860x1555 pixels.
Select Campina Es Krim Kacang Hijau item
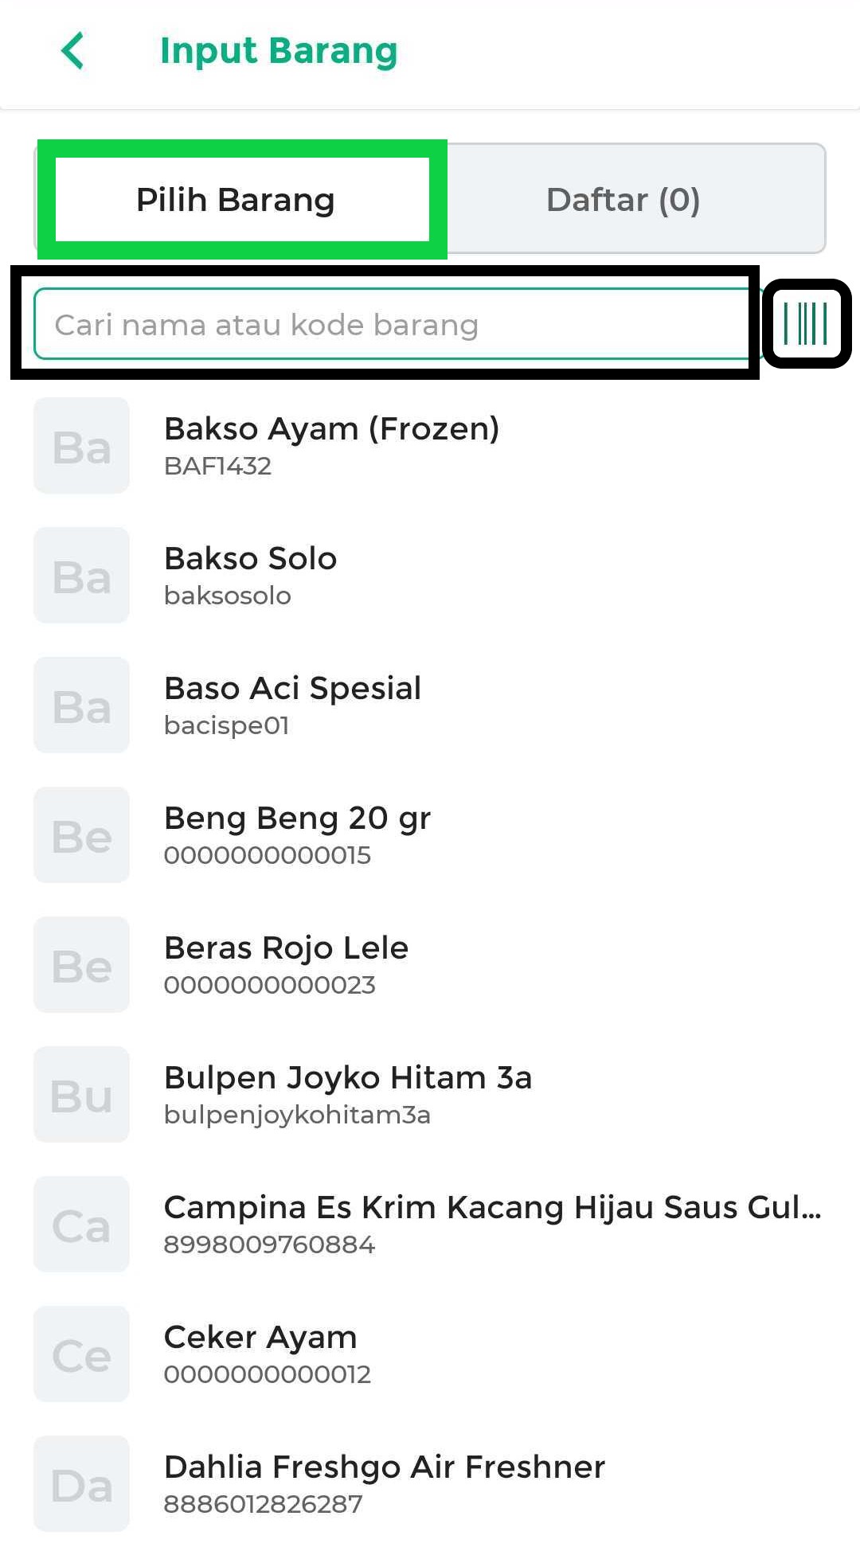point(491,1223)
